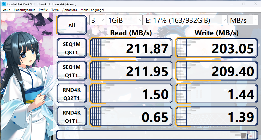Image resolution: width=261 pixels, height=140 pixels.
Task: Click the 211.87 sequential read result
Action: click(x=131, y=48)
